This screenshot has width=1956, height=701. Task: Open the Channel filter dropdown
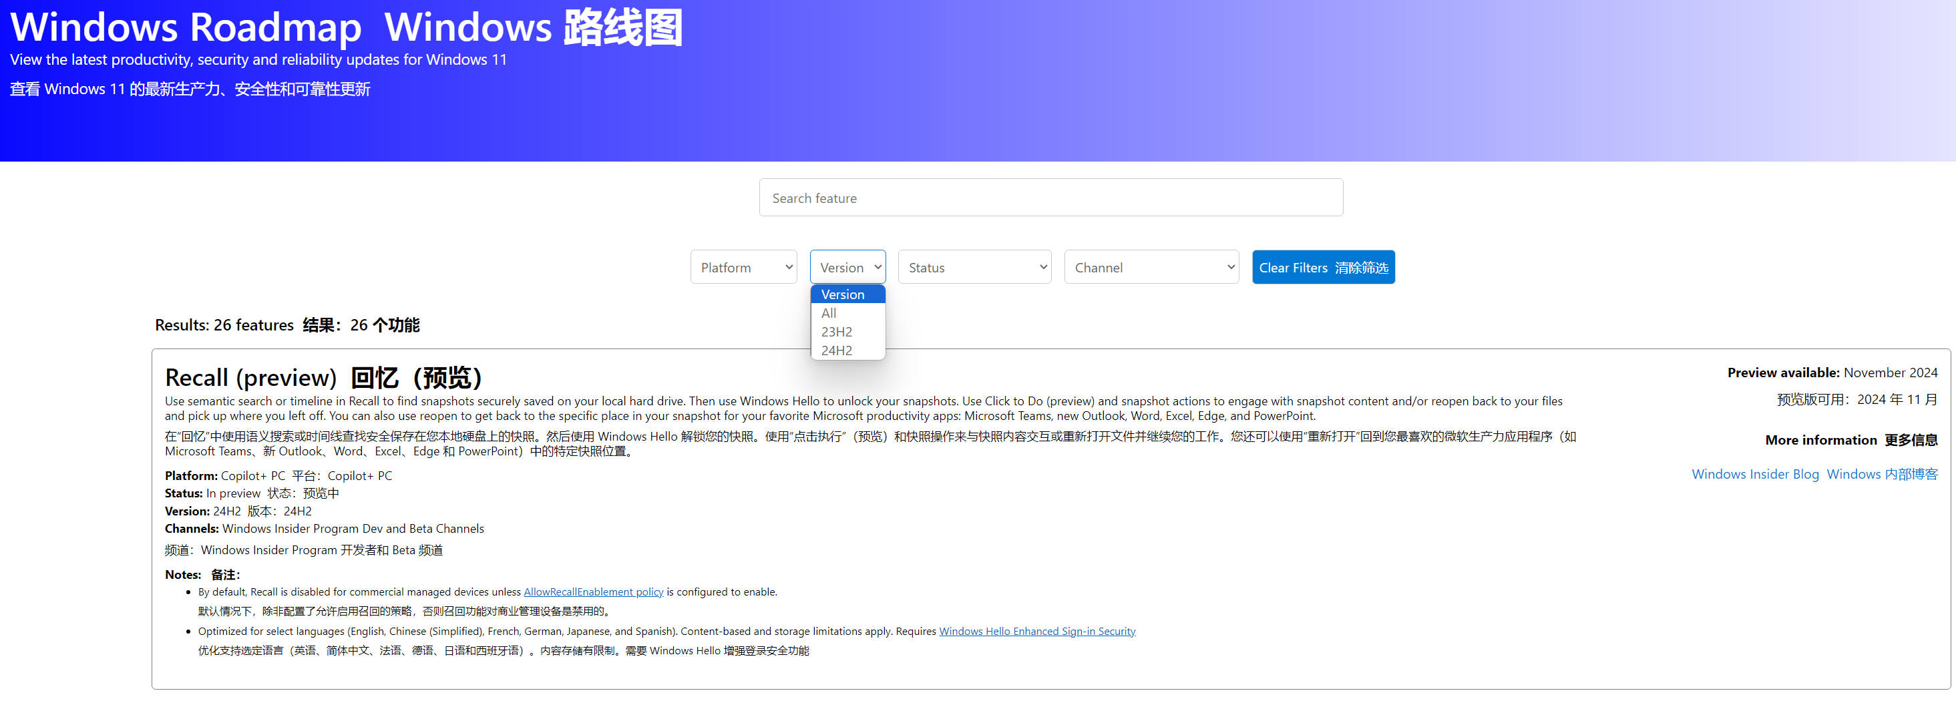[1151, 267]
